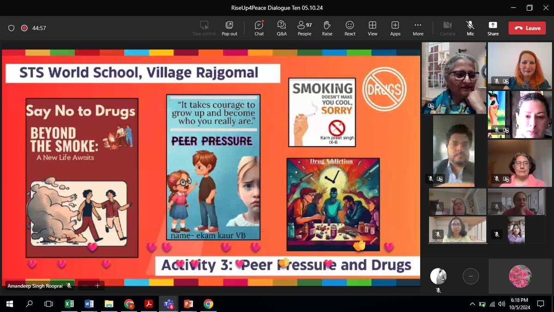Select the video tile with the bookshelf window
The height and width of the screenshot is (312, 554).
(454, 78)
